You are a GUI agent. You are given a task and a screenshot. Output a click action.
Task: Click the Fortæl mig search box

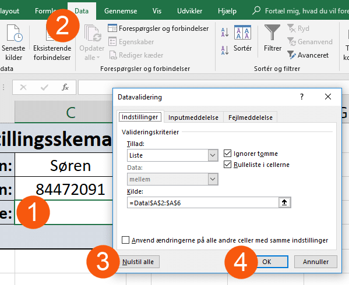pos(306,11)
